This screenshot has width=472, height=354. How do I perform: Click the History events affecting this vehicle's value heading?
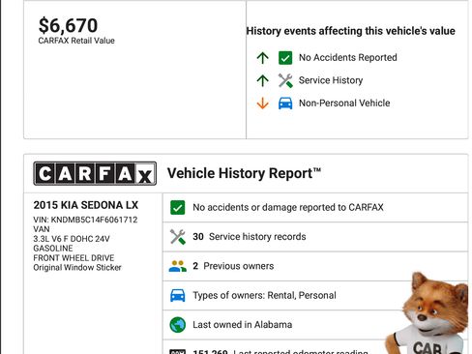[x=351, y=31]
